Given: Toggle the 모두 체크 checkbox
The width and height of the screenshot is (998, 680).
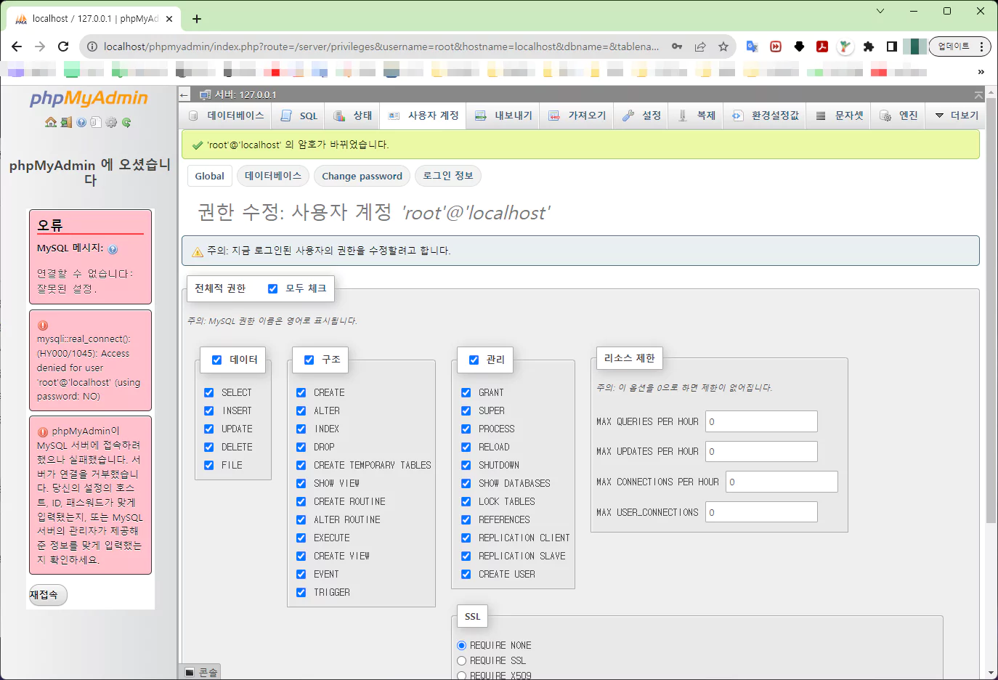Looking at the screenshot, I should click(273, 288).
